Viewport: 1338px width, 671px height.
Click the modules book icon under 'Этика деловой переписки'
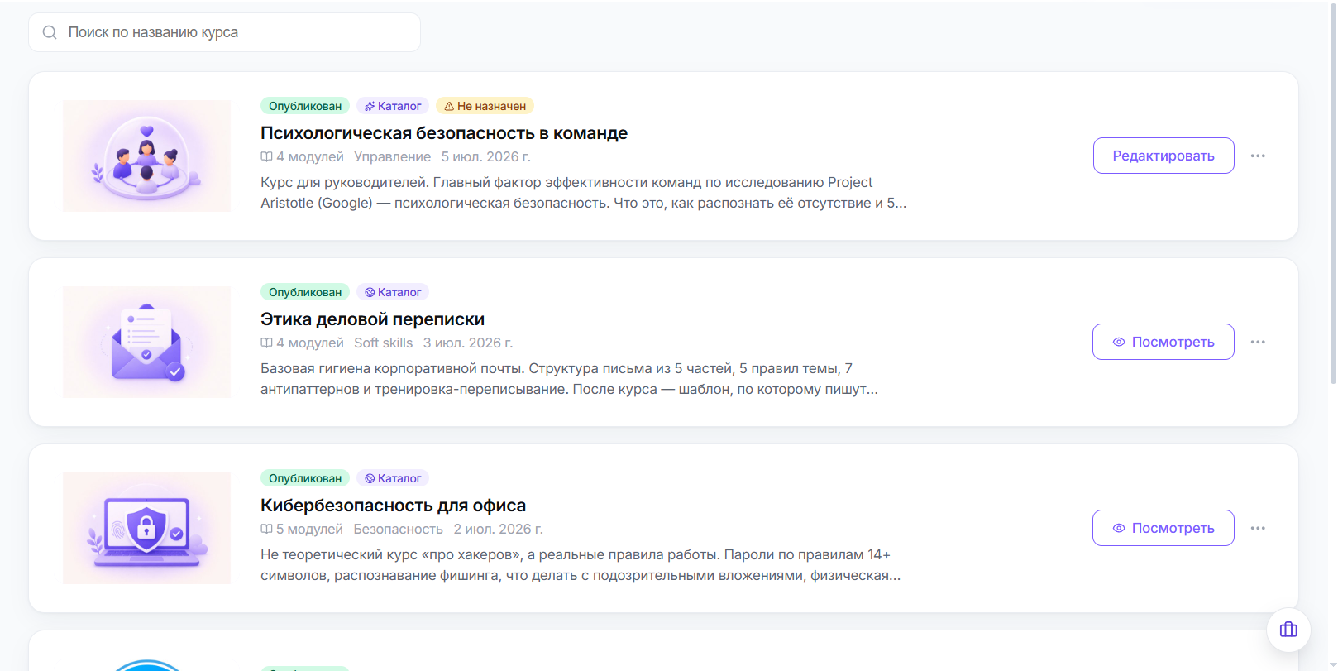tap(266, 343)
